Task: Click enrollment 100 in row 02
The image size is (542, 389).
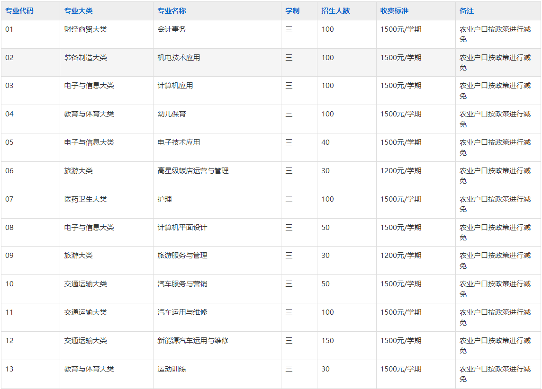Action: point(328,58)
